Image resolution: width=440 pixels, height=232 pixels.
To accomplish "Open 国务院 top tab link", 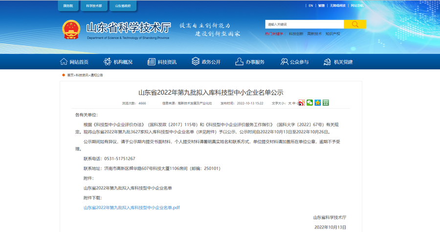I will pos(68,6).
